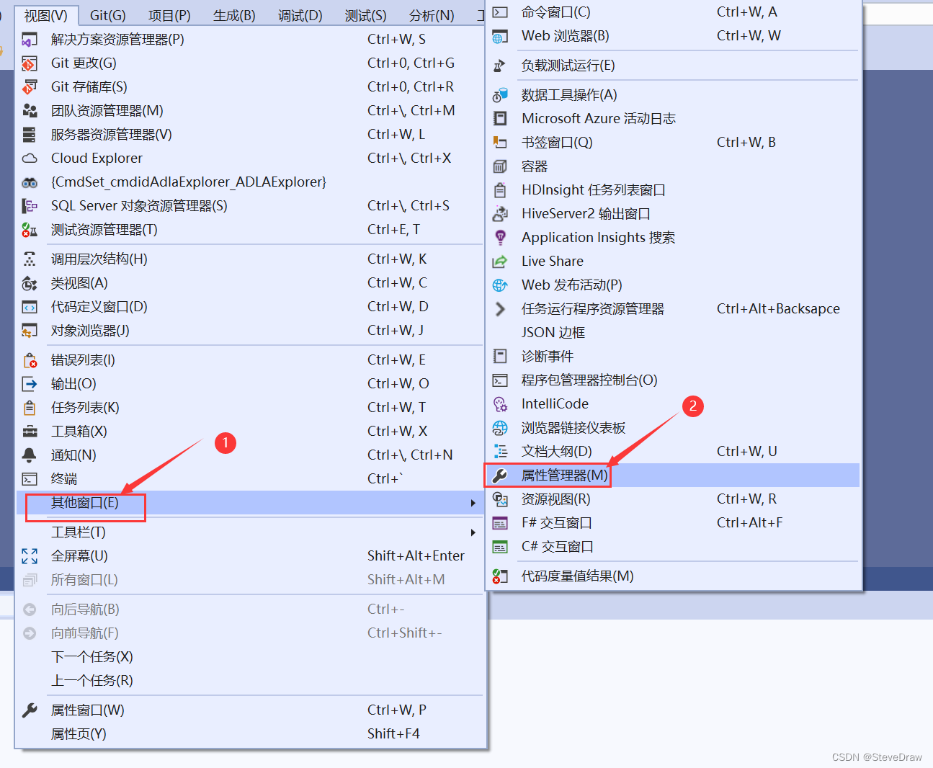Expand the 工具栏(T) submenu arrow
The width and height of the screenshot is (933, 768).
(473, 532)
